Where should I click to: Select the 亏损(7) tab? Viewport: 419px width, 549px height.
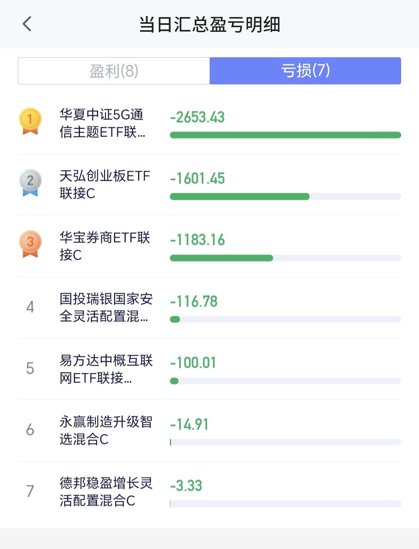tap(305, 71)
